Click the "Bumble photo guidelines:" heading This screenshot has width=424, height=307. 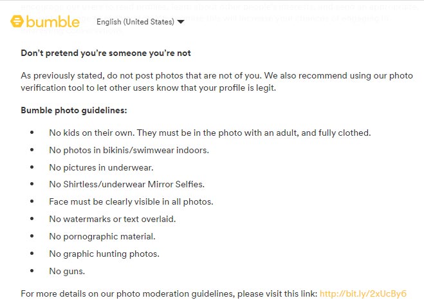[x=74, y=110]
